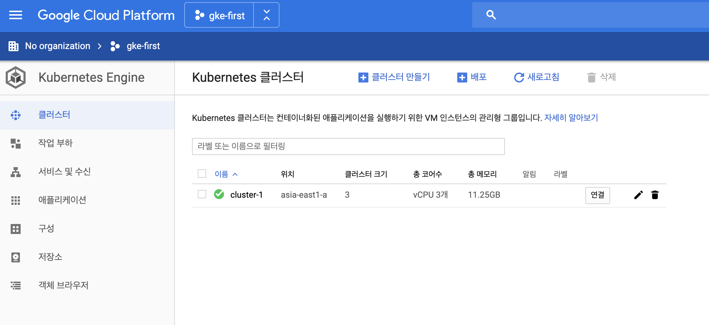Open the 자세히 알아보기 link

[571, 118]
